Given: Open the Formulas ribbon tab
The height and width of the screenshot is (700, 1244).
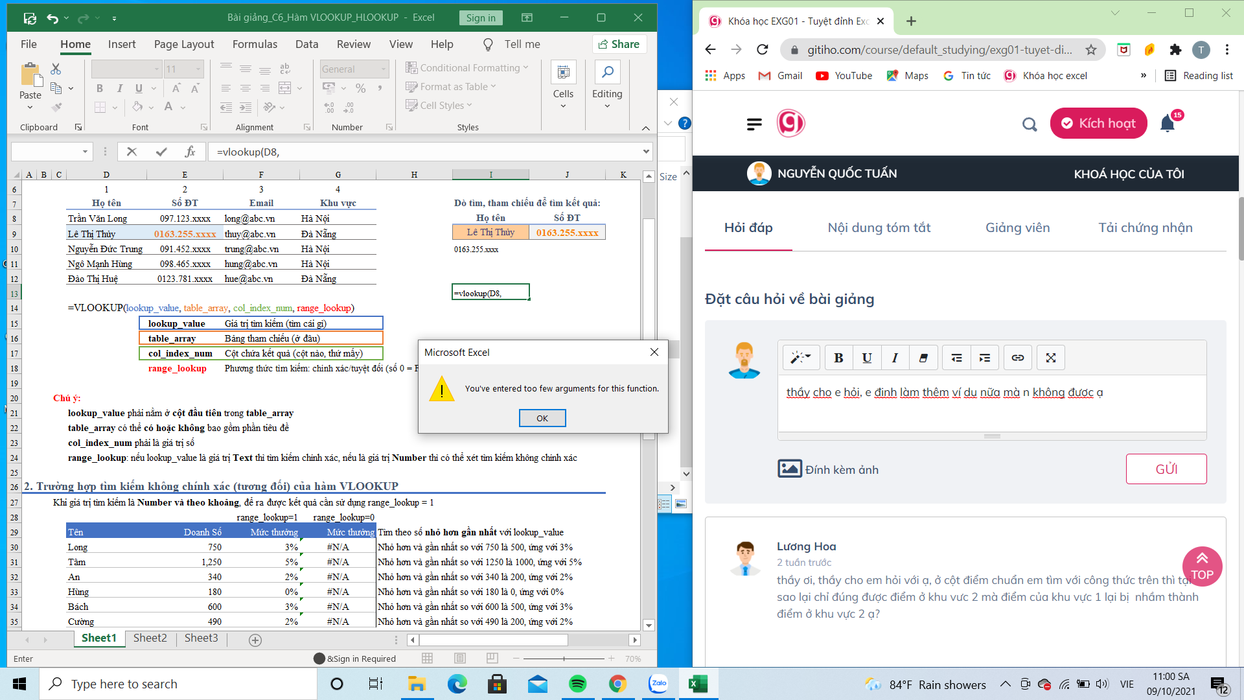Looking at the screenshot, I should [x=255, y=44].
